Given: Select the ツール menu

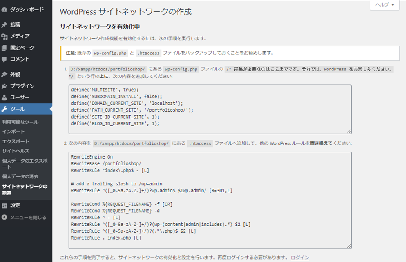Looking at the screenshot, I should pyautogui.click(x=26, y=109).
